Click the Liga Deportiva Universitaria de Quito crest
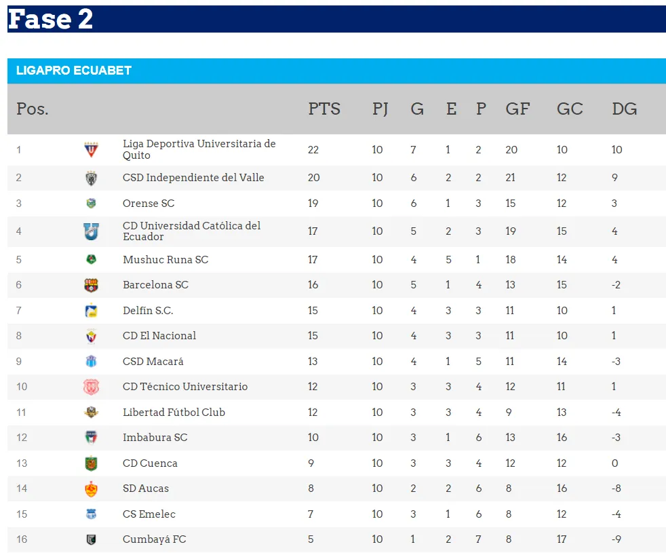Viewport: 666px width, 553px height. pos(91,150)
